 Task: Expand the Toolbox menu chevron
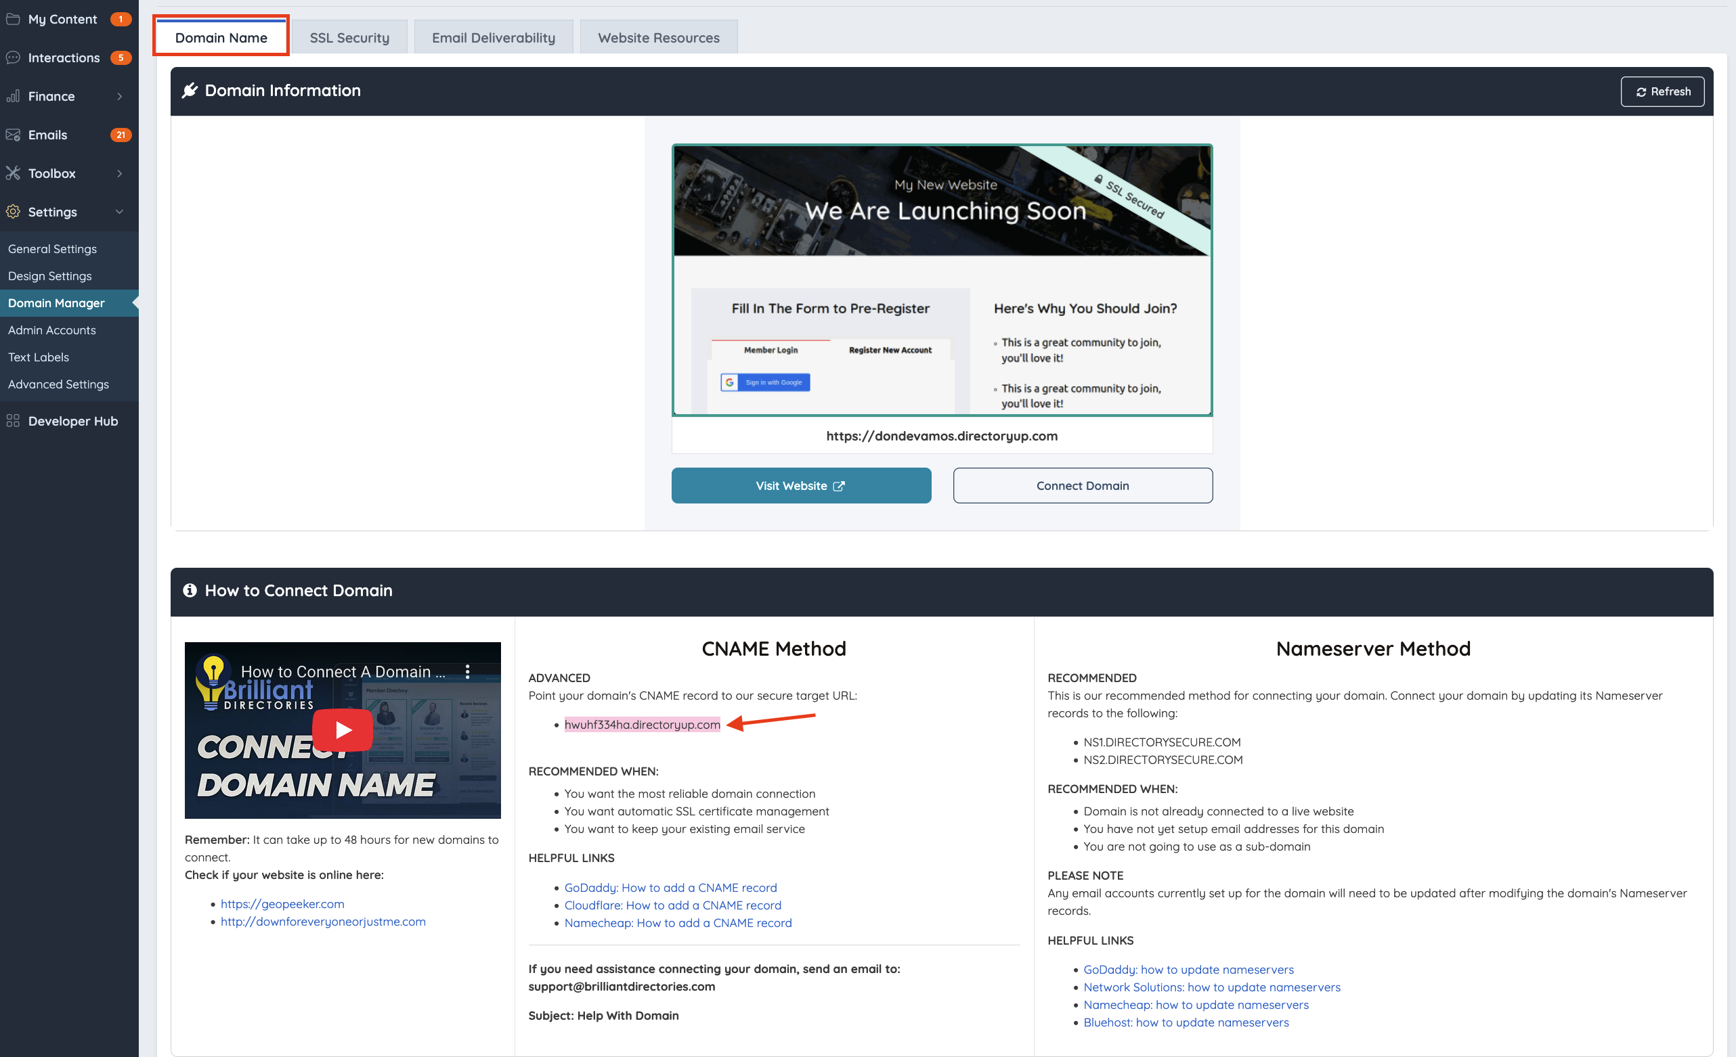120,173
